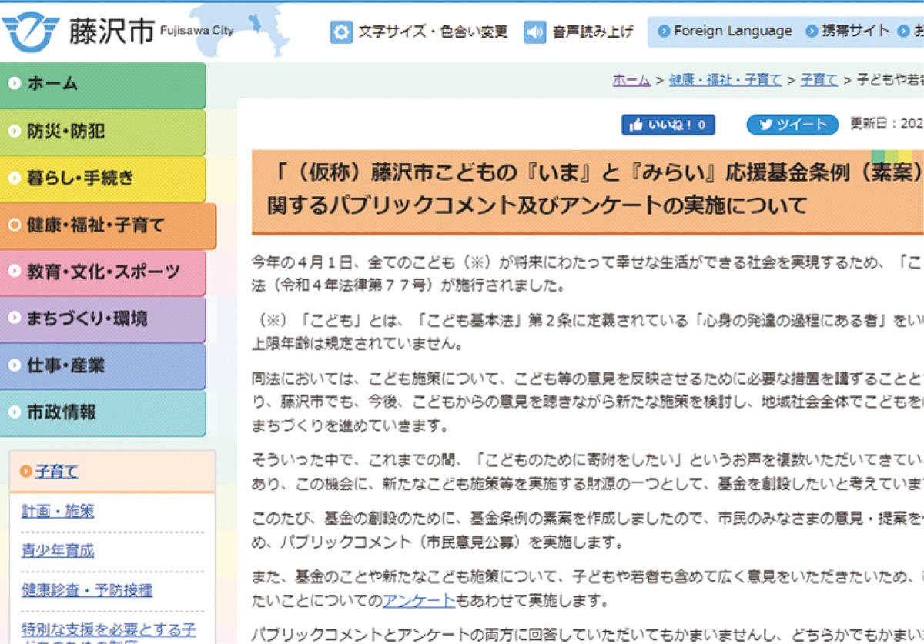Screen dimensions: 924x644
Task: Select 暮らし・手続き in the sidebar
Action: click(x=102, y=179)
